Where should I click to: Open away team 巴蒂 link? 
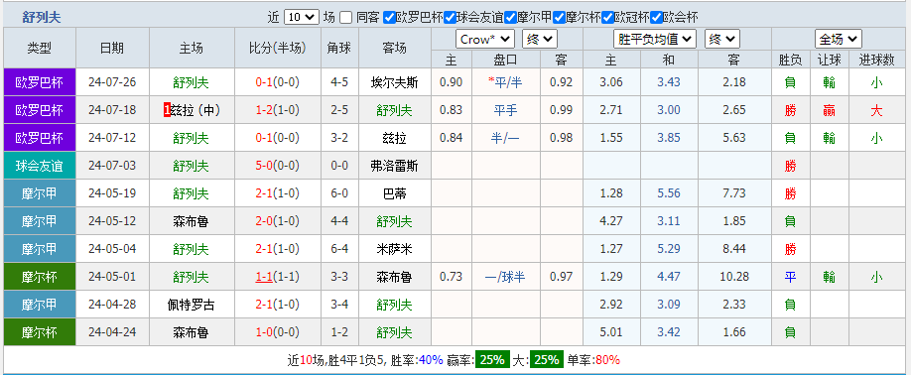pyautogui.click(x=395, y=193)
